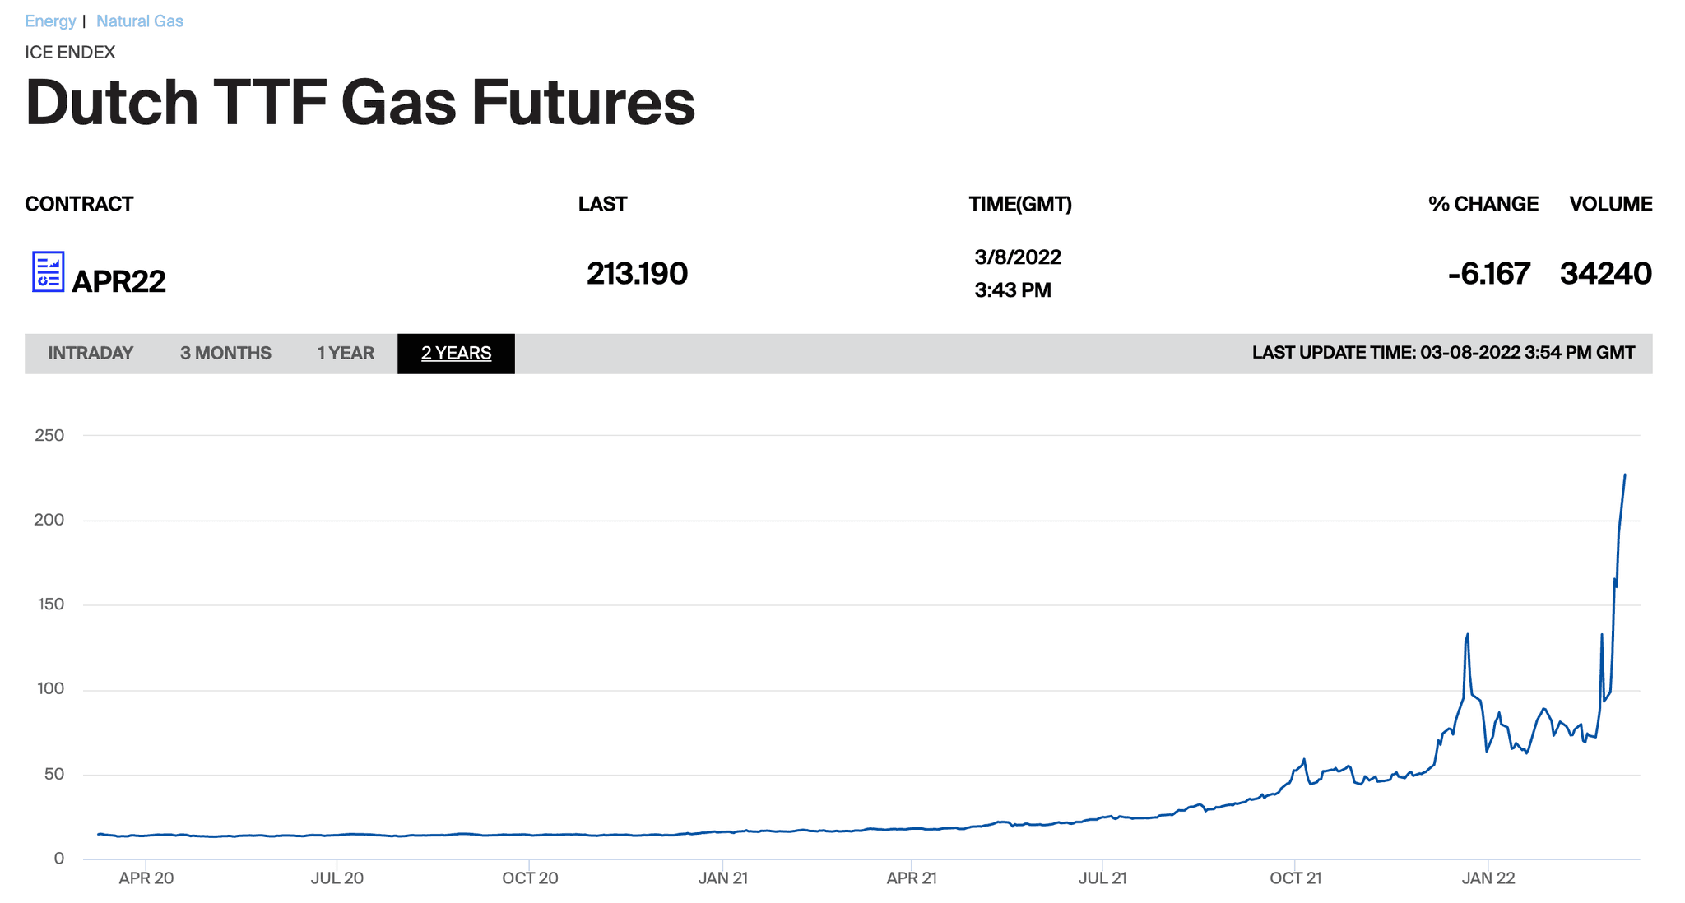The image size is (1685, 903).
Task: Click the APR 20 axis label
Action: tap(146, 878)
